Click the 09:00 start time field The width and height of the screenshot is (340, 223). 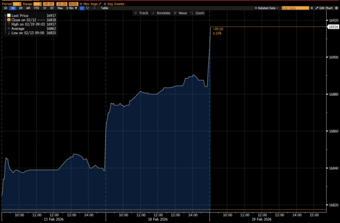click(49, 3)
